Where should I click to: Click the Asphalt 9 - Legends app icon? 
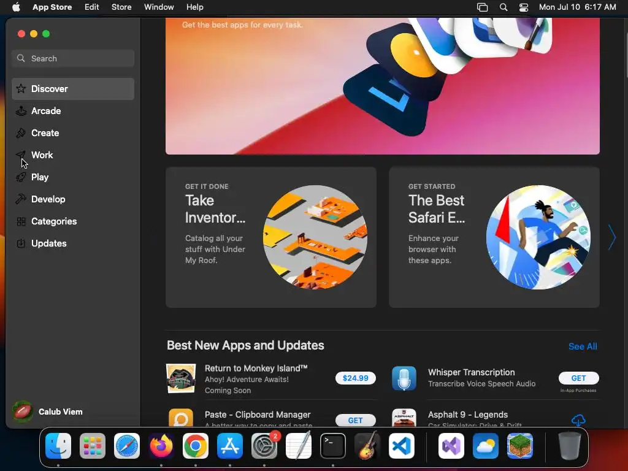click(404, 418)
